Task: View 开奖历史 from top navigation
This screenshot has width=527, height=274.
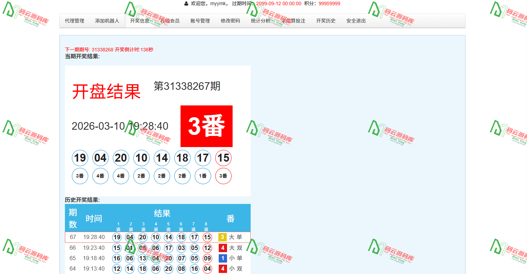Action: (x=326, y=21)
